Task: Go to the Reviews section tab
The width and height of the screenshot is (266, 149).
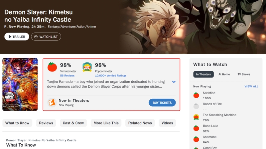Action: (x=46, y=123)
